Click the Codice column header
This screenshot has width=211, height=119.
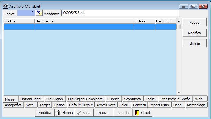(19, 21)
